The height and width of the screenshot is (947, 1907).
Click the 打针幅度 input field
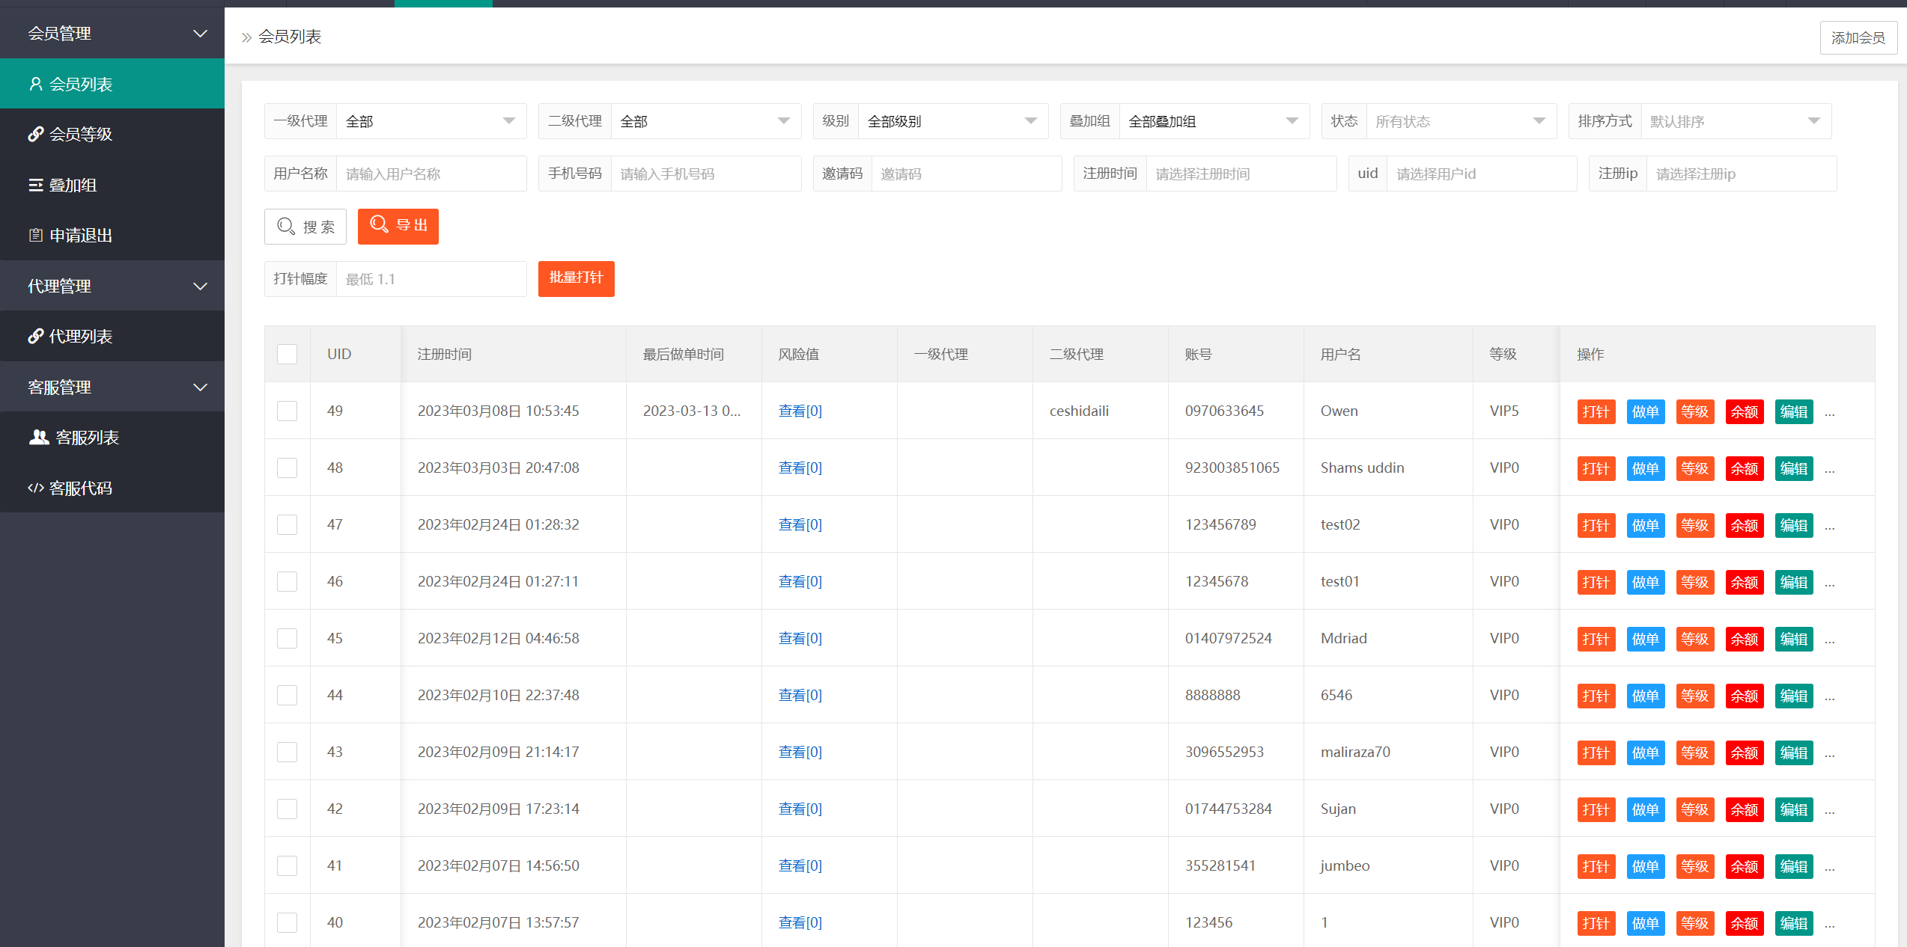click(431, 279)
